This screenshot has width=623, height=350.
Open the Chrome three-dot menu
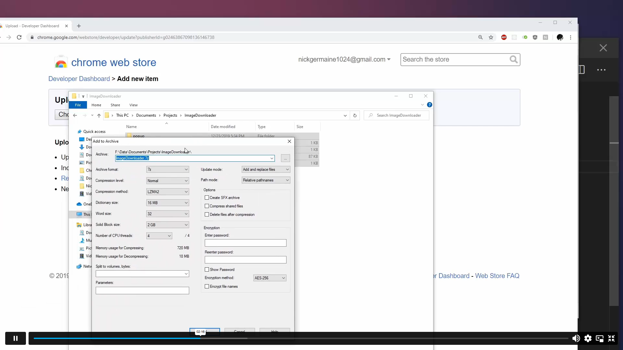(x=570, y=37)
